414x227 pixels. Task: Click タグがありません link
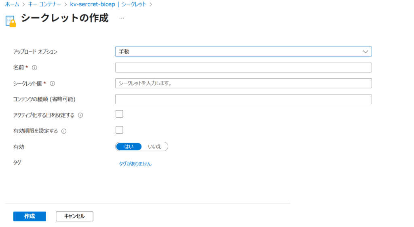(x=135, y=164)
